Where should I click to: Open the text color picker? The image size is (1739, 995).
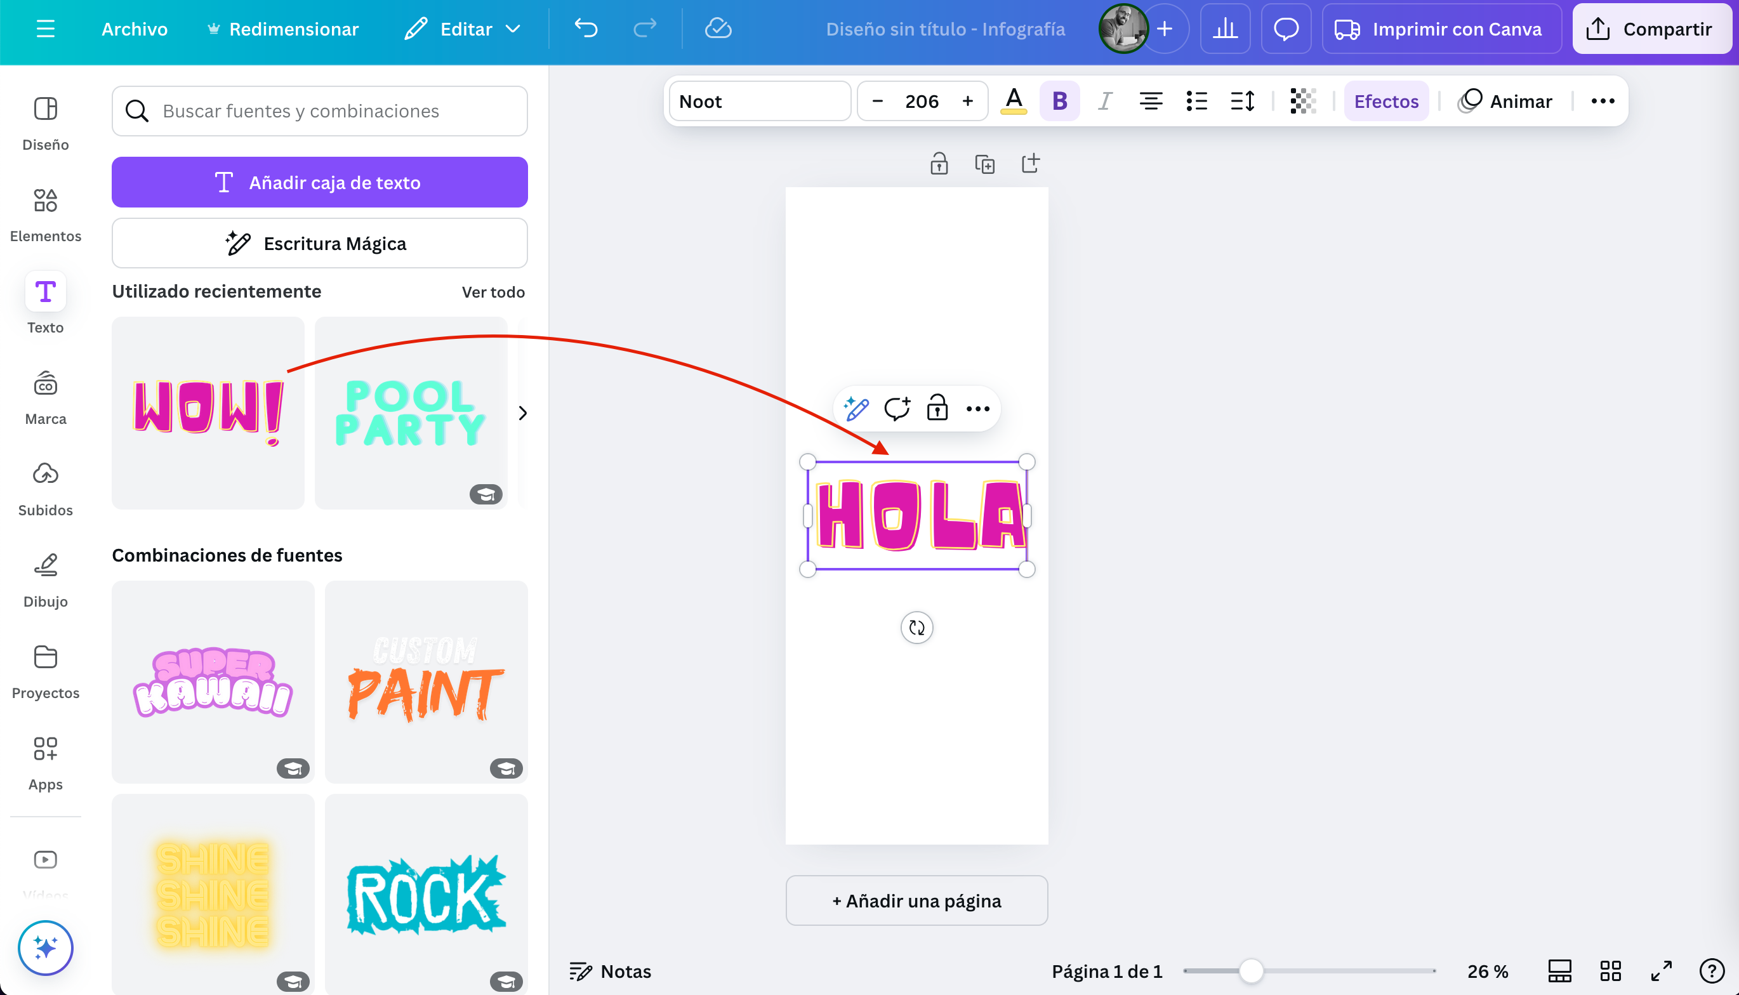click(x=1014, y=101)
